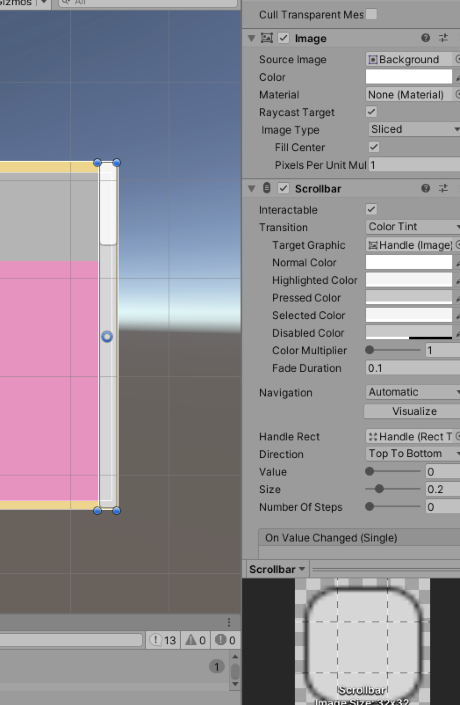460x705 pixels.
Task: Open Scrollbar component help reference icon
Action: pos(425,188)
